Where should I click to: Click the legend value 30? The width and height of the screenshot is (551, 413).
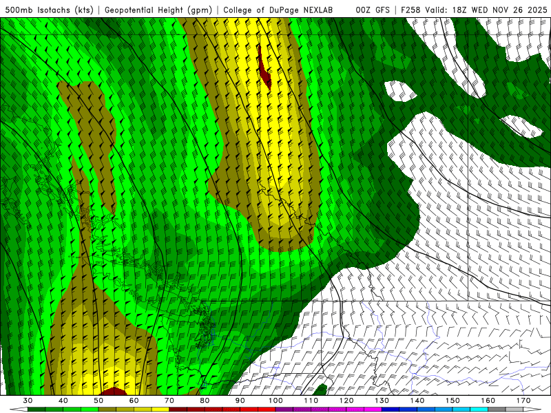coord(28,401)
